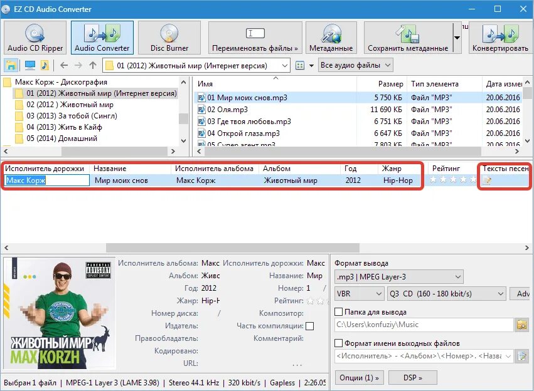
Task: Click the Альбом column header
Action: tap(300, 169)
